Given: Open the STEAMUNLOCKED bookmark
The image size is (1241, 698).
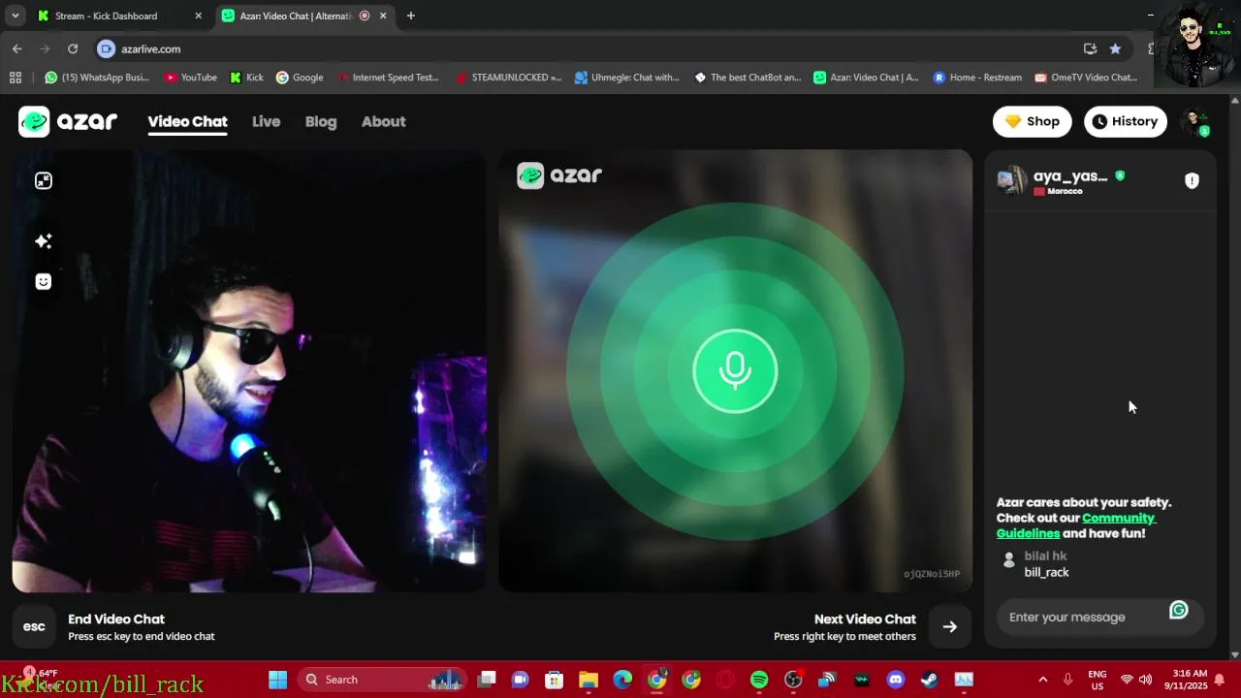Looking at the screenshot, I should (x=508, y=78).
